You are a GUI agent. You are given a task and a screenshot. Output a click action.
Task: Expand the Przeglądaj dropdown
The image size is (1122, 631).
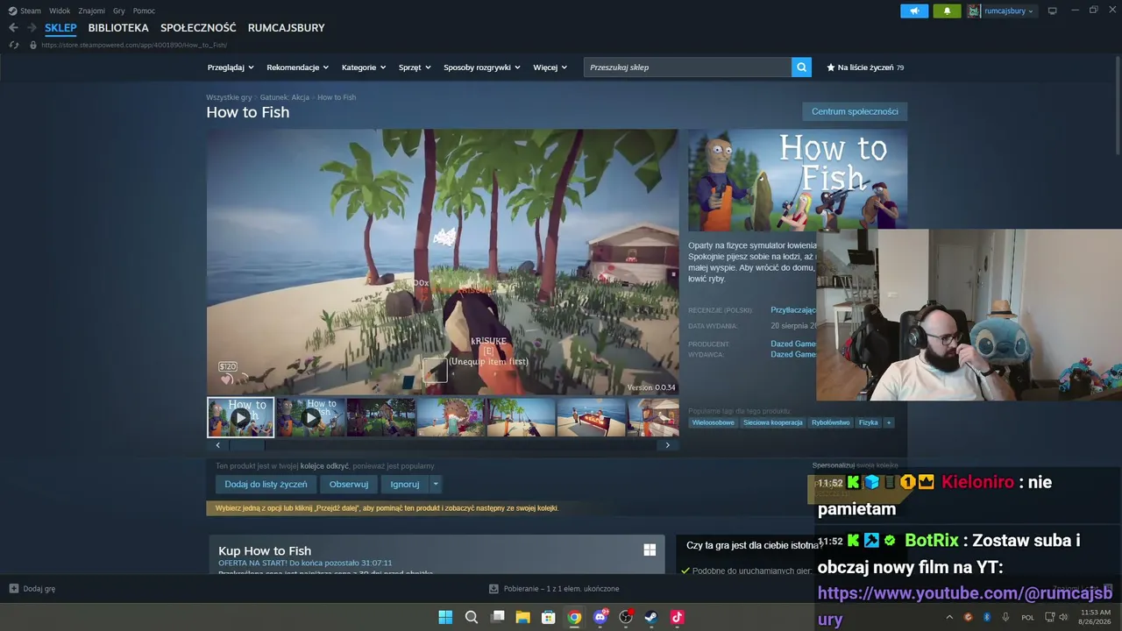point(231,67)
